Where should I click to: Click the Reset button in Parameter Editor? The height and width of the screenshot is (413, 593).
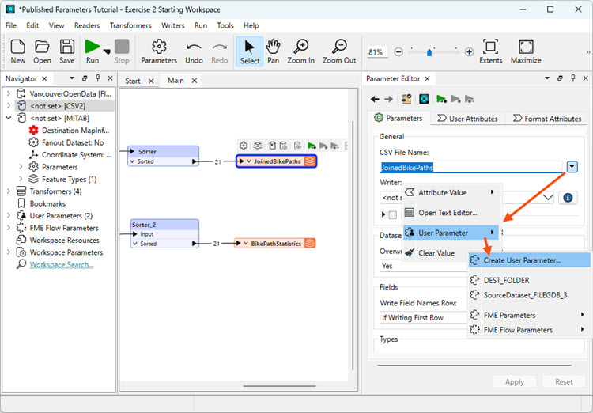564,381
